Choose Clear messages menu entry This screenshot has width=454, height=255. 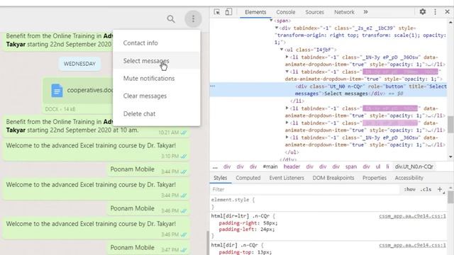tap(156, 96)
